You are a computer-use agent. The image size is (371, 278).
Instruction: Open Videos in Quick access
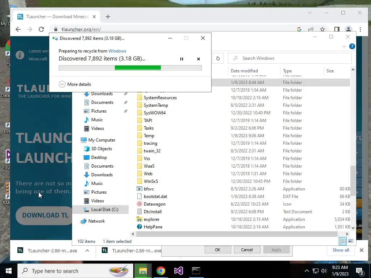[x=97, y=129]
